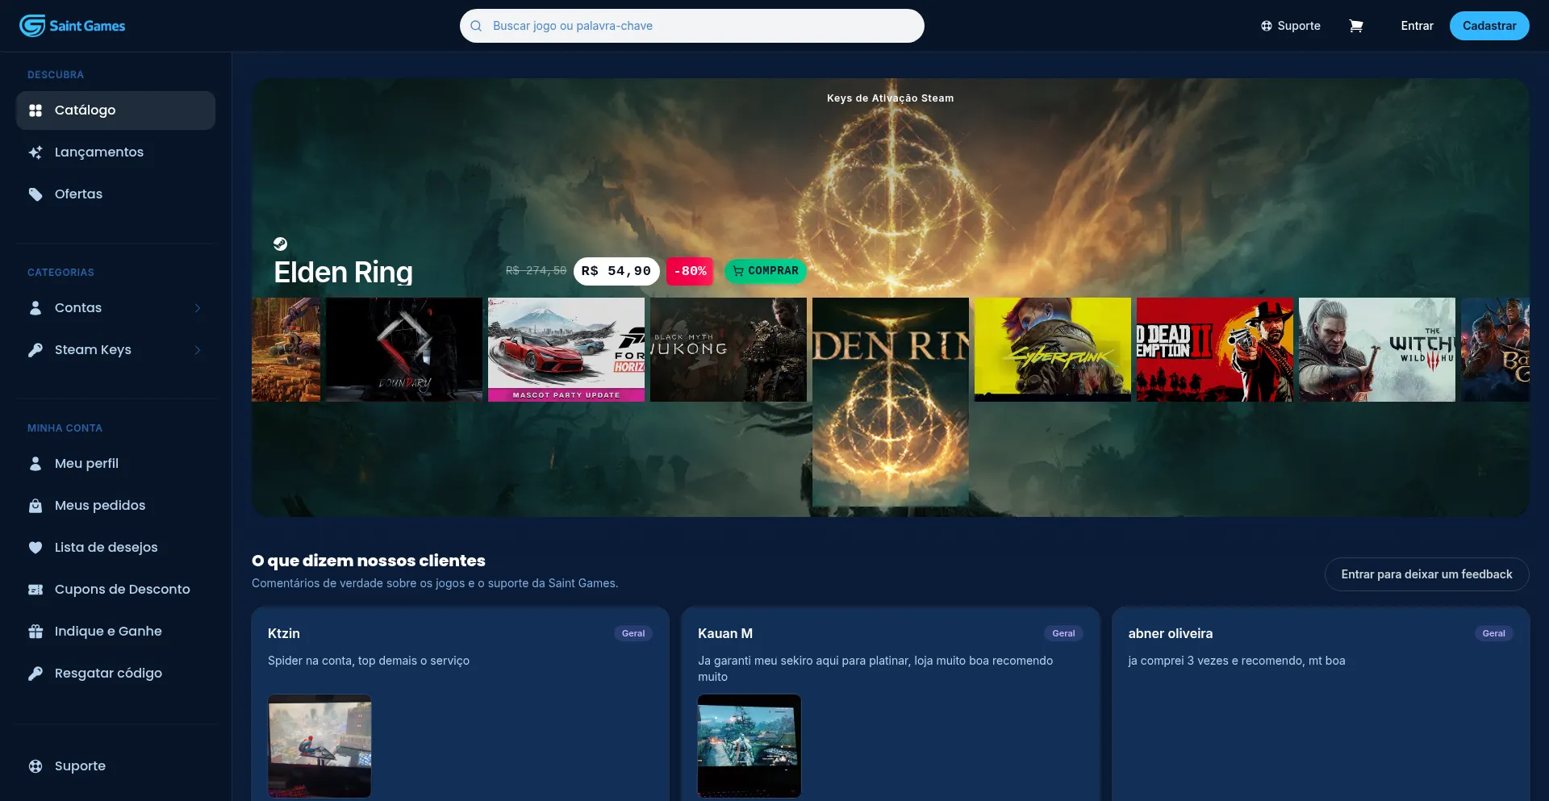Click the R$ 54,90 price badge
The width and height of the screenshot is (1549, 801).
coord(616,271)
